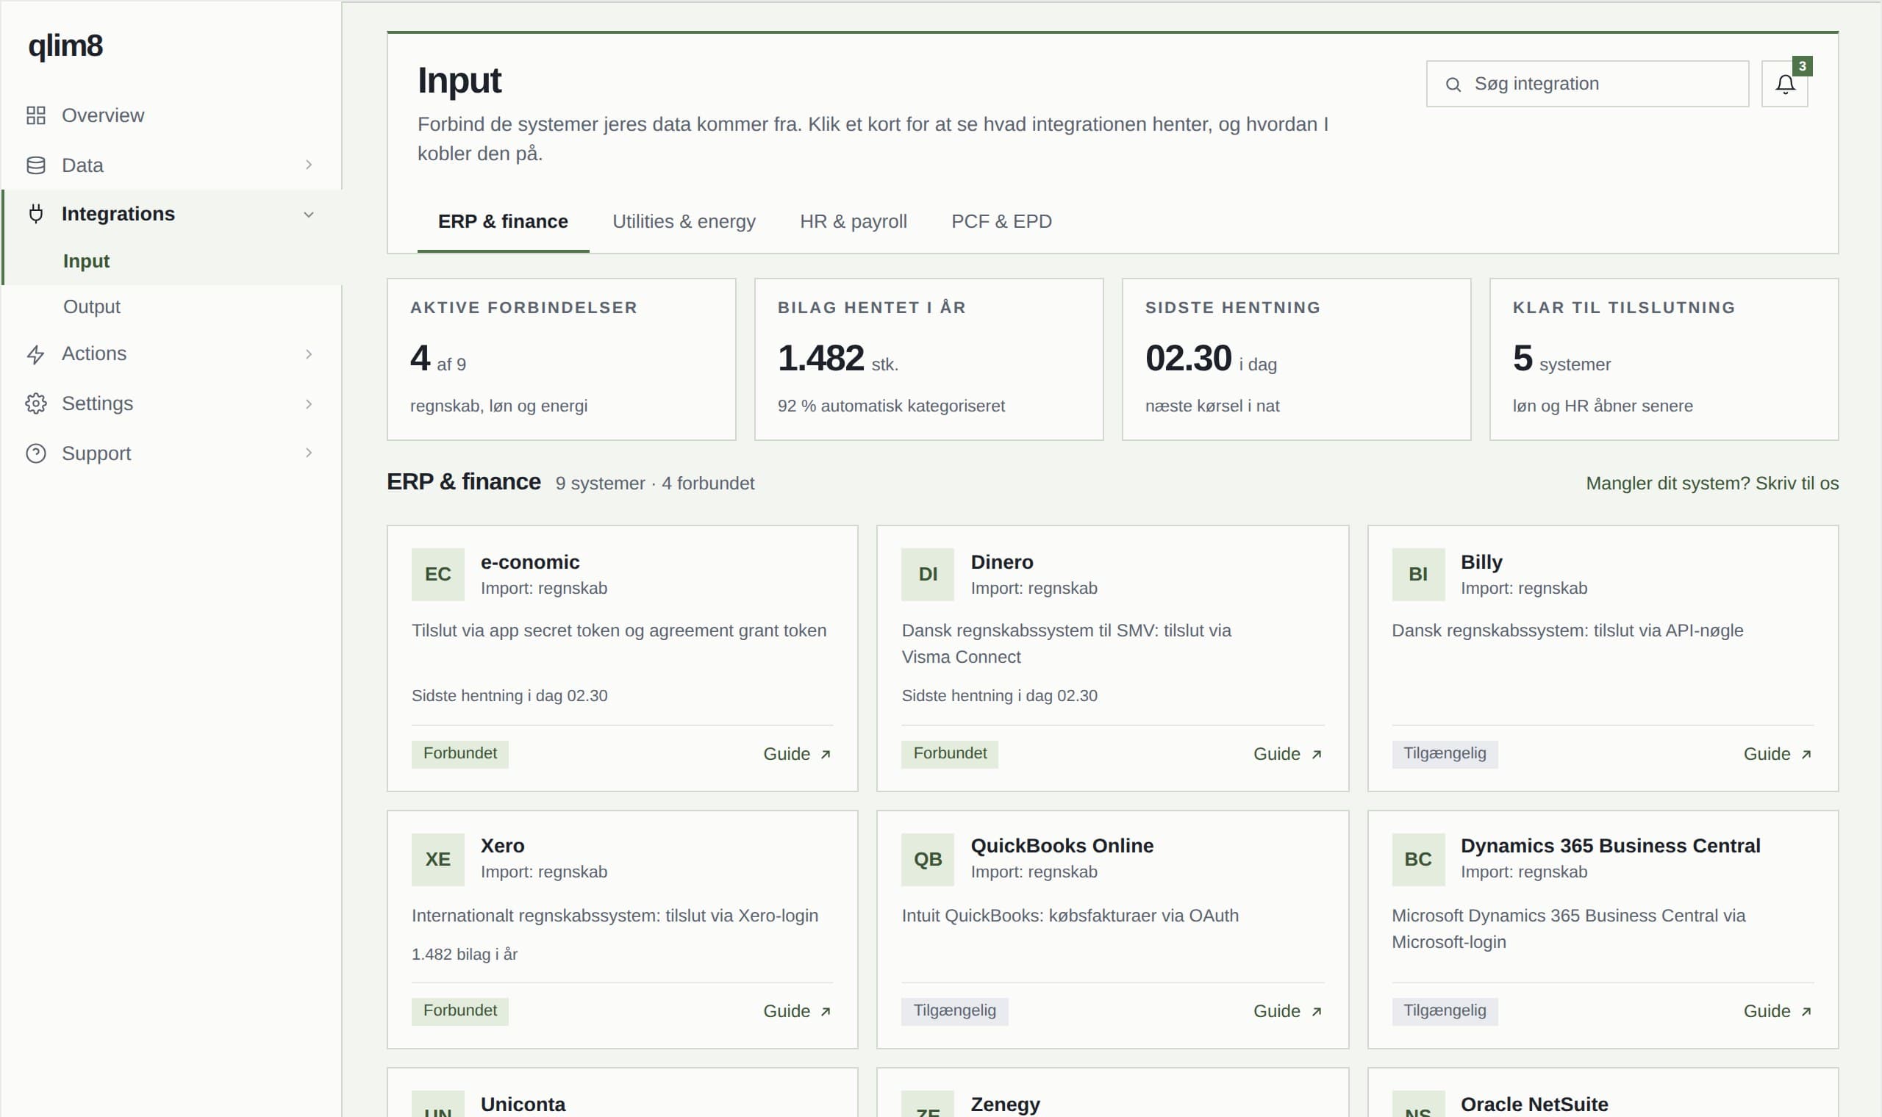Click the Dinero Forbundet status badge
1882x1117 pixels.
[x=949, y=753]
